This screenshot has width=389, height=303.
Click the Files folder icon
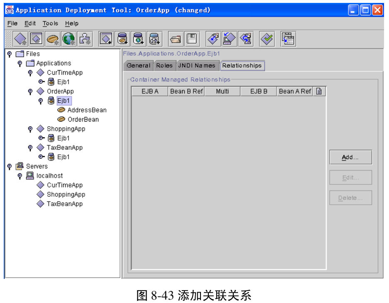coord(20,54)
